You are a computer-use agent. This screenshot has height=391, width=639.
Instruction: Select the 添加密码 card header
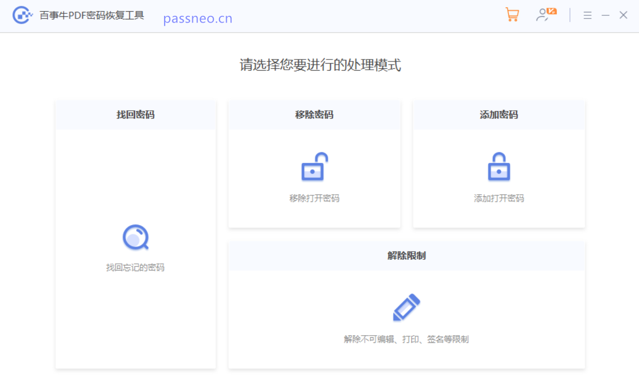[x=499, y=115]
